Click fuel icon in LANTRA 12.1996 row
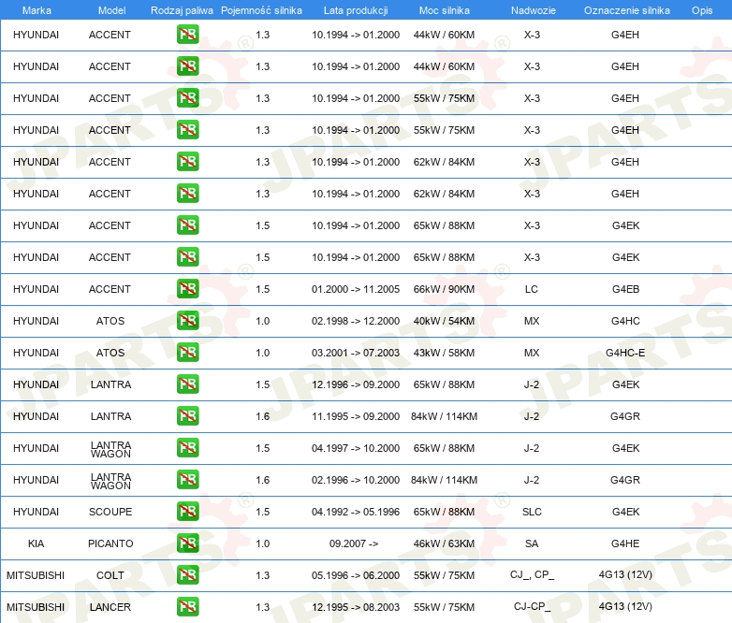This screenshot has width=732, height=623. (x=187, y=384)
